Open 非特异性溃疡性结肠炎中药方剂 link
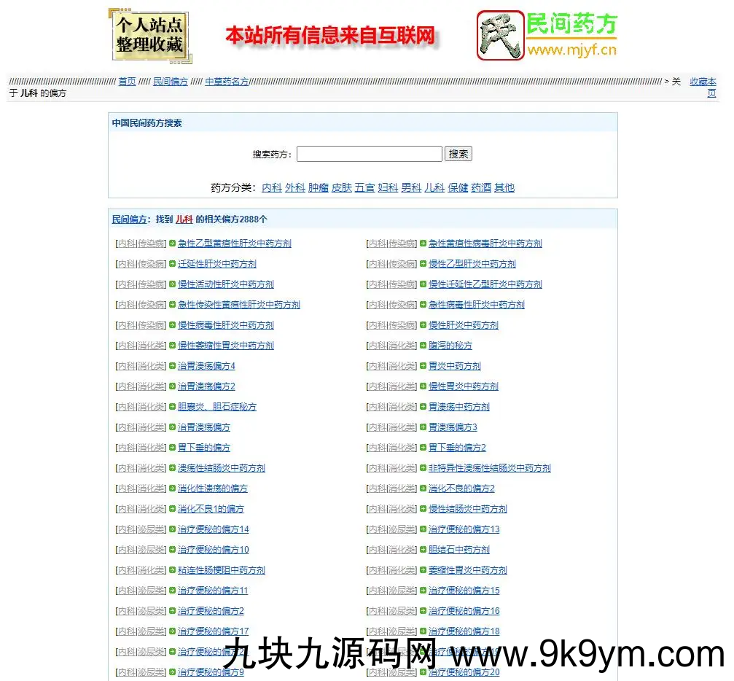Viewport: 734px width, 681px height. point(489,468)
